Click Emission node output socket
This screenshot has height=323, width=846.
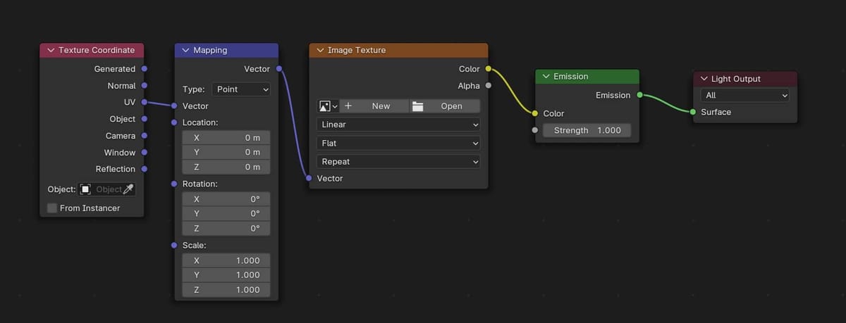[x=639, y=95]
